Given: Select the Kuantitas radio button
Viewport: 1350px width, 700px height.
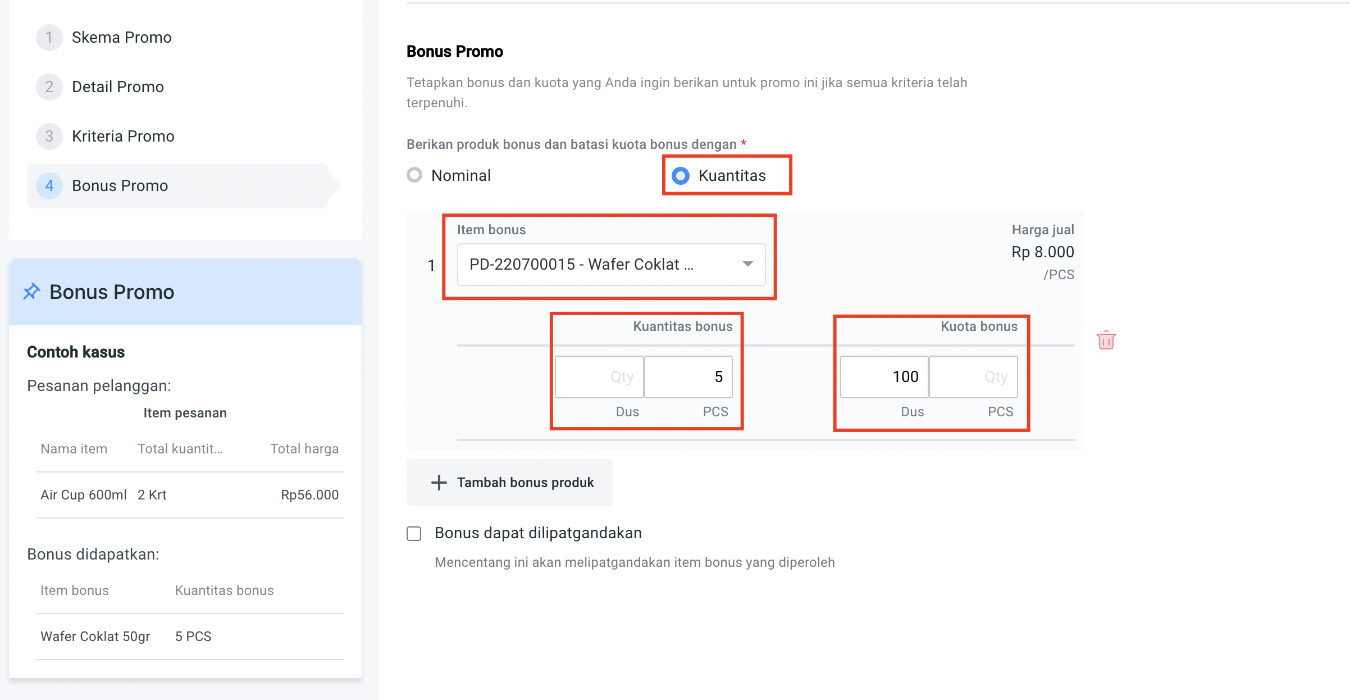Looking at the screenshot, I should pos(681,176).
